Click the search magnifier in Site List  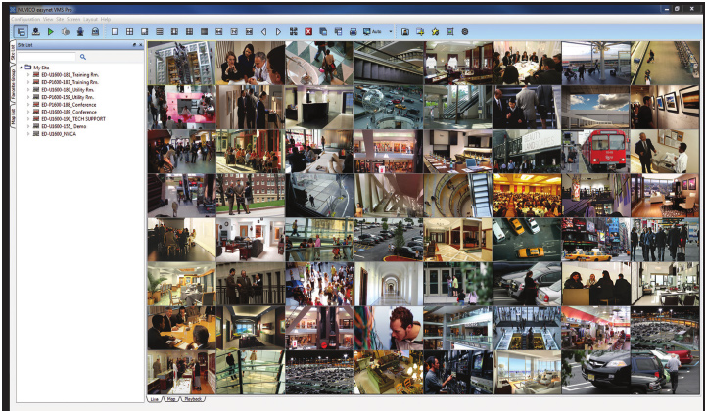pos(83,57)
